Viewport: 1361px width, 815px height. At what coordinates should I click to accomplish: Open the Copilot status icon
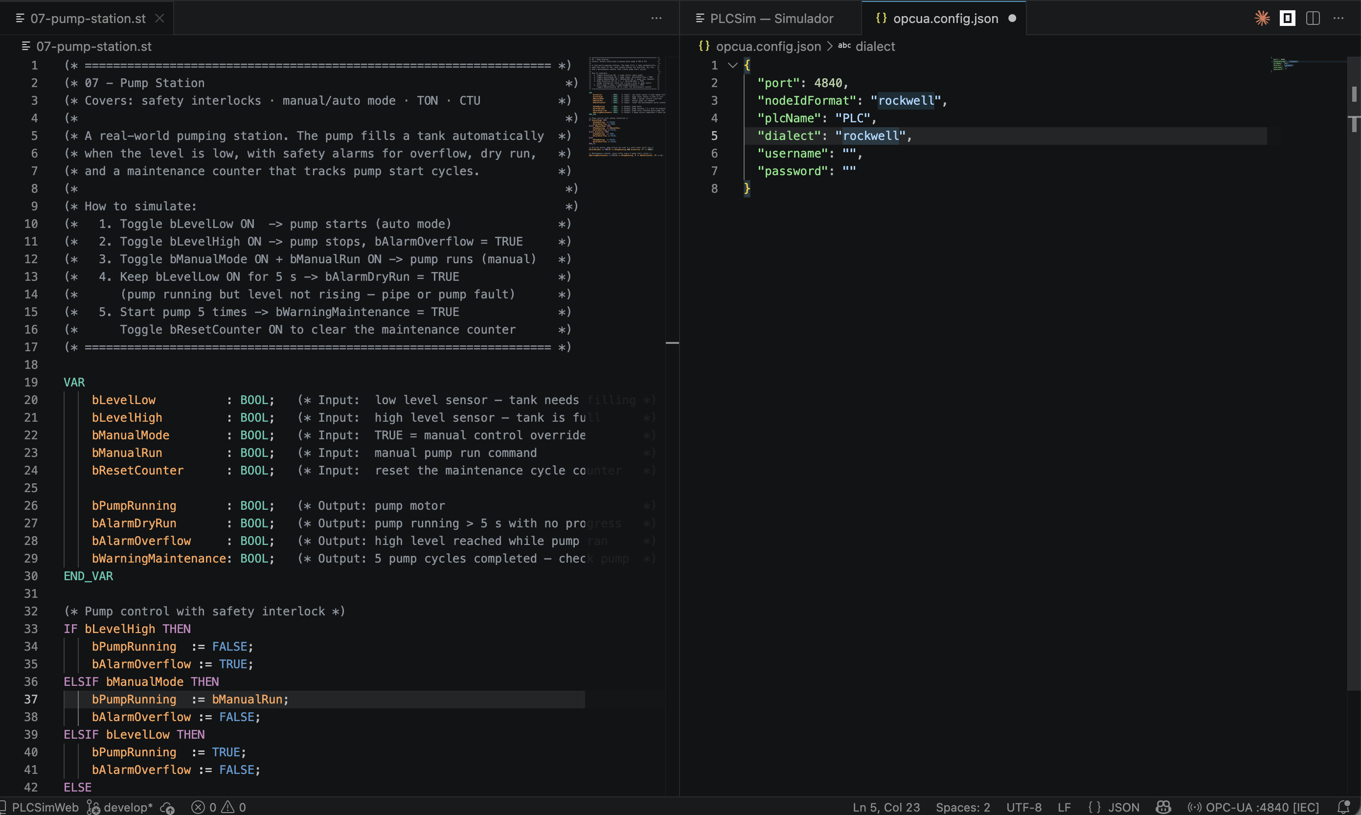tap(1163, 807)
